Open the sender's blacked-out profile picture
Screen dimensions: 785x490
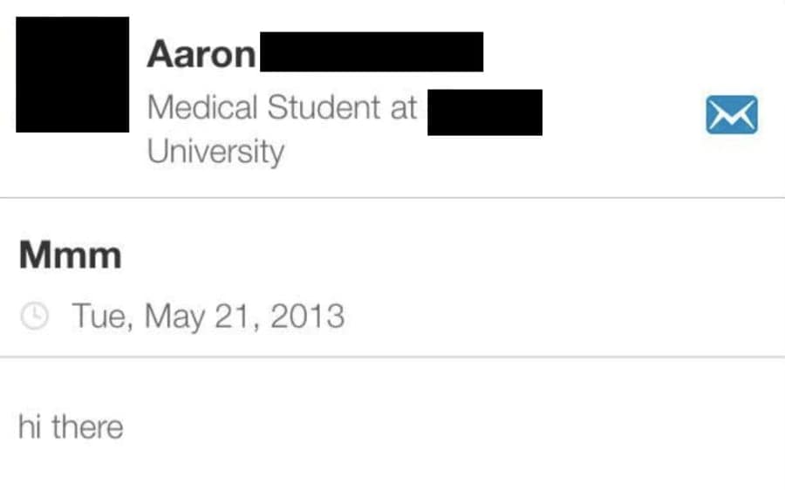click(x=72, y=75)
